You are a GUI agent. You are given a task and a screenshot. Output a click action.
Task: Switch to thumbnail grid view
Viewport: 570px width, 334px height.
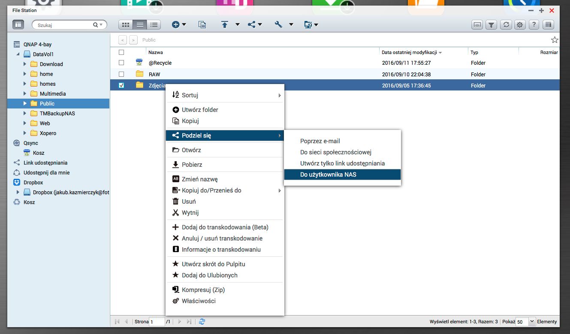click(x=126, y=25)
